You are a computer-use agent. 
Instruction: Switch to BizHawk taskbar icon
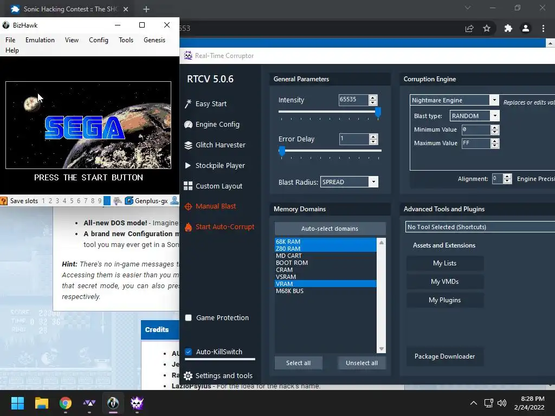coord(113,403)
